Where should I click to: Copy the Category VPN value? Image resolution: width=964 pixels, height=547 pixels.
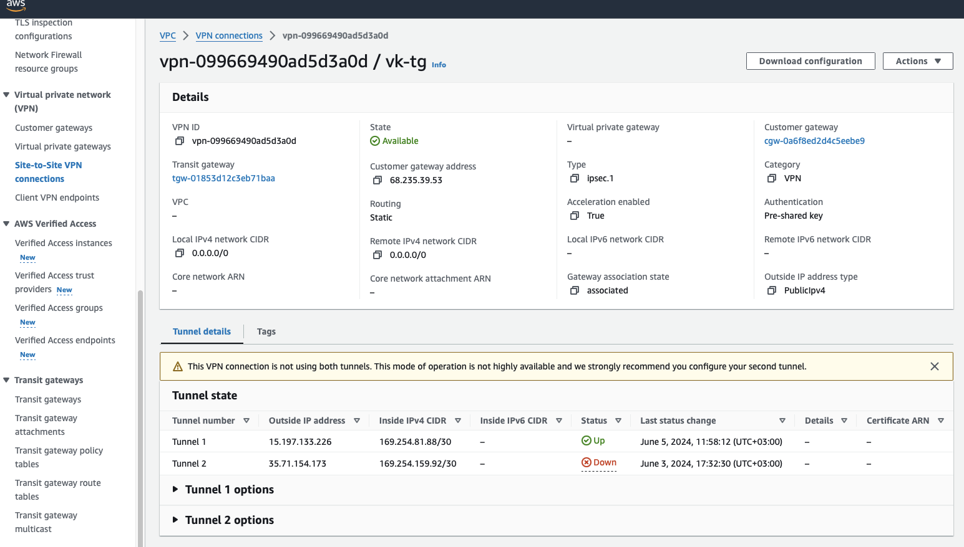[x=772, y=179]
